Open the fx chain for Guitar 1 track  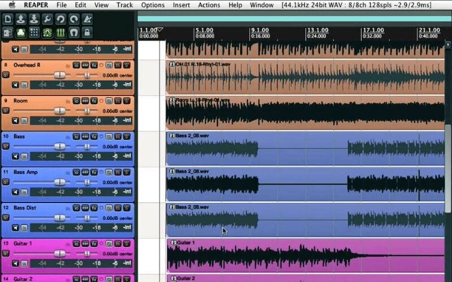(94, 244)
